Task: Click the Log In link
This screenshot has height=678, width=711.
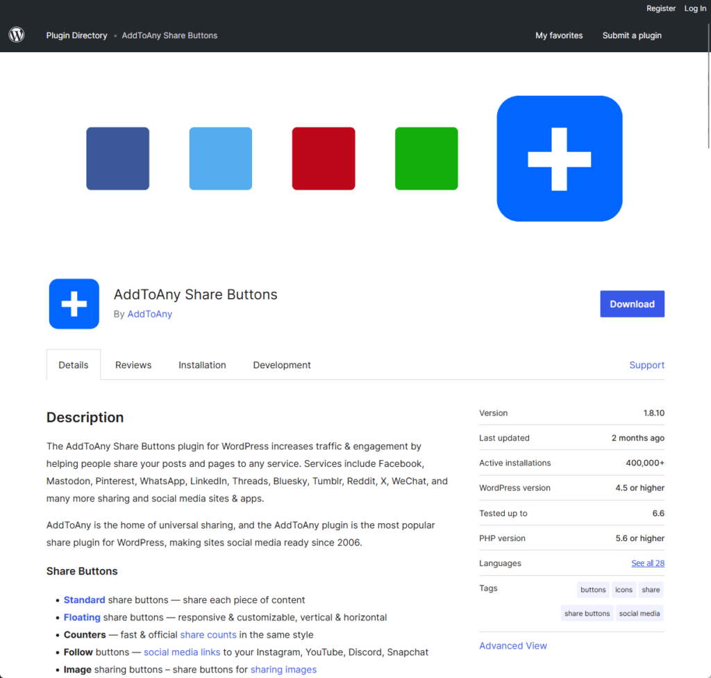Action: [x=695, y=8]
